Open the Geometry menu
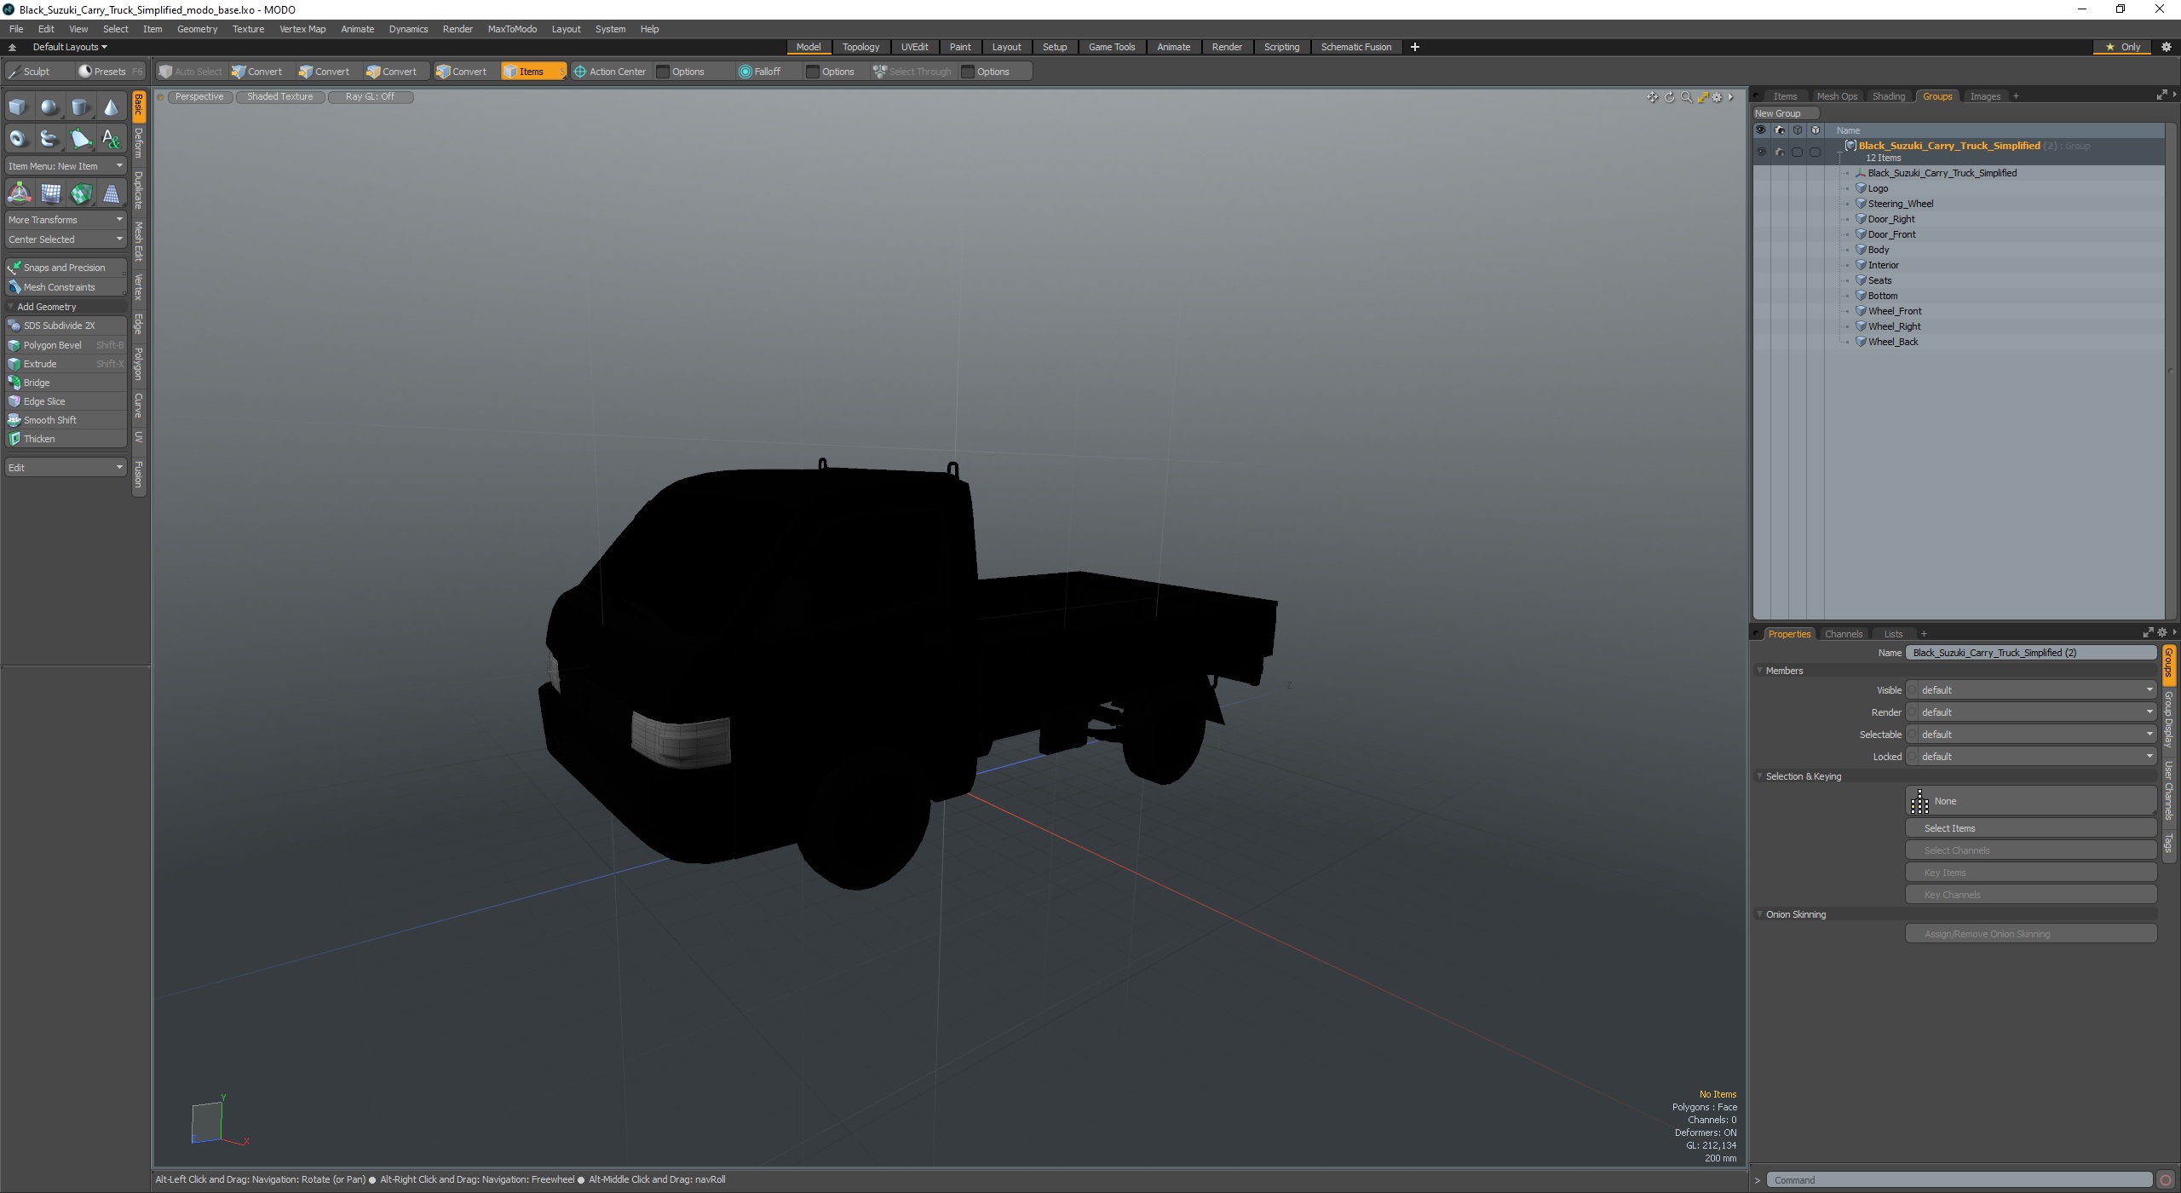The height and width of the screenshot is (1193, 2181). (197, 29)
